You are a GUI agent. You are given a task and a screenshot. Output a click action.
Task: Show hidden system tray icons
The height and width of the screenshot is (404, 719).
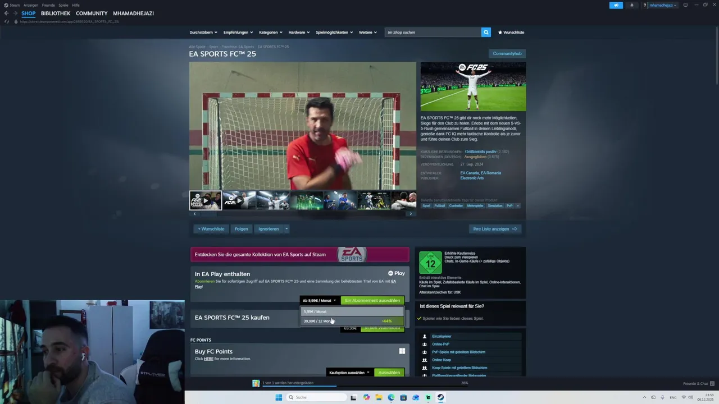[644, 397]
